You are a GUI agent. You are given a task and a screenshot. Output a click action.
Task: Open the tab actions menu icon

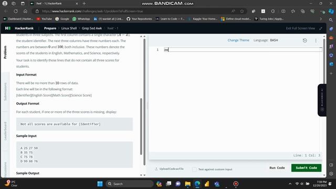tap(23, 4)
